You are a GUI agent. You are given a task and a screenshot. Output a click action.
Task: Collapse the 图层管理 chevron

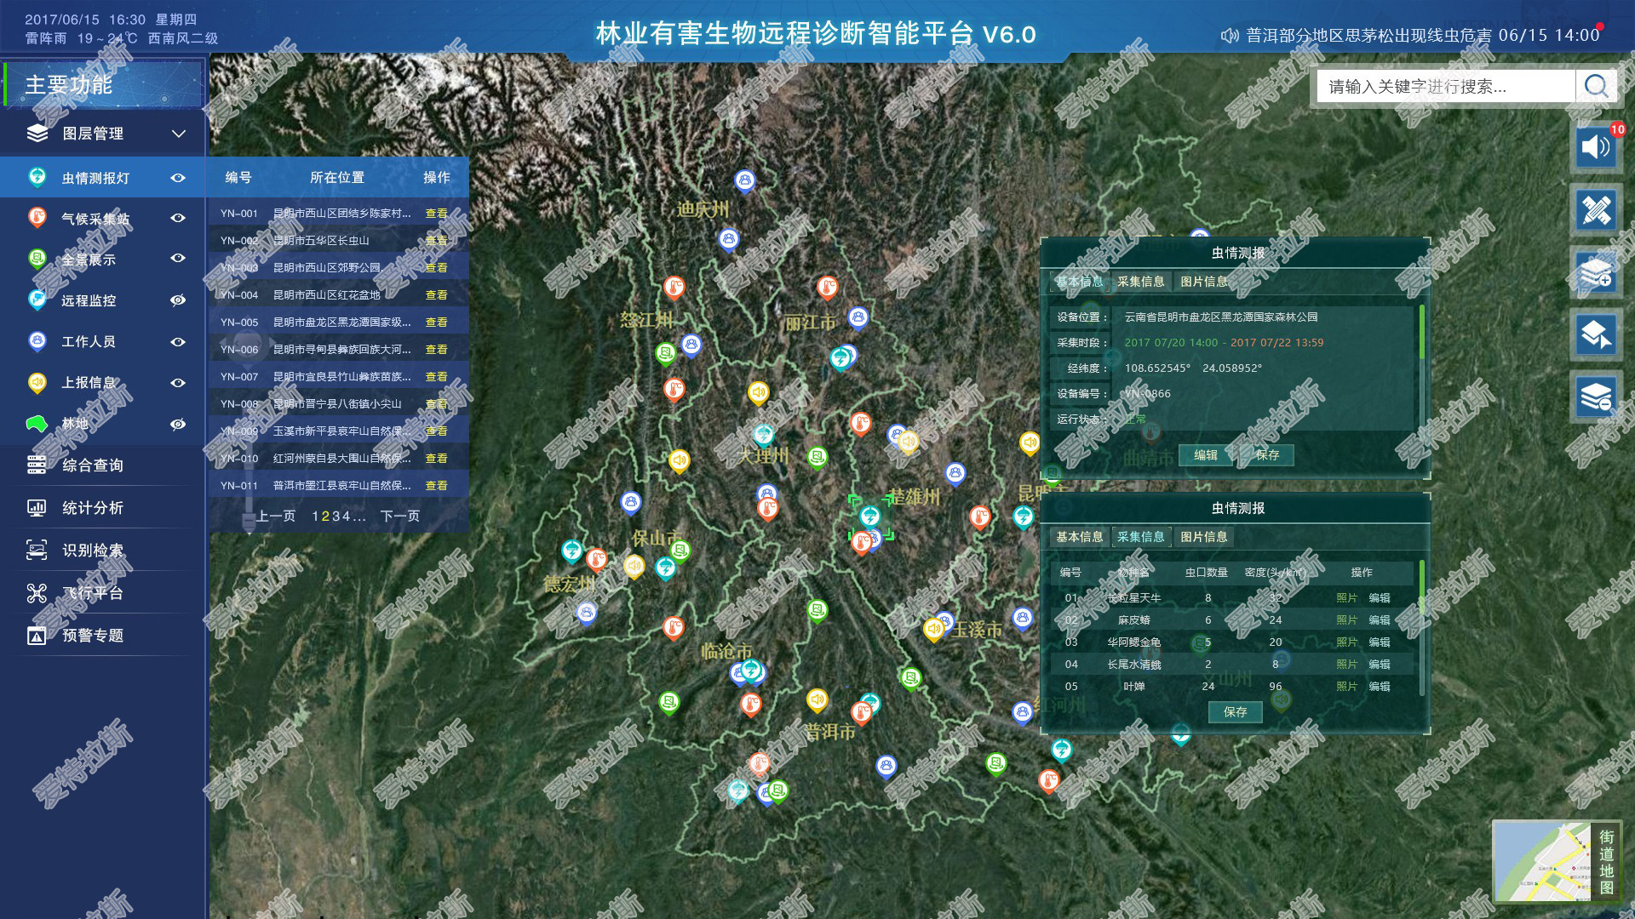coord(179,134)
